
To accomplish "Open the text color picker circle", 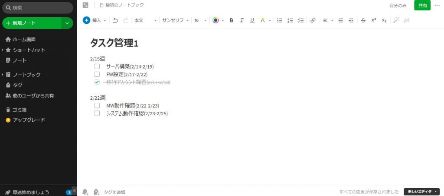I will pyautogui.click(x=216, y=20).
